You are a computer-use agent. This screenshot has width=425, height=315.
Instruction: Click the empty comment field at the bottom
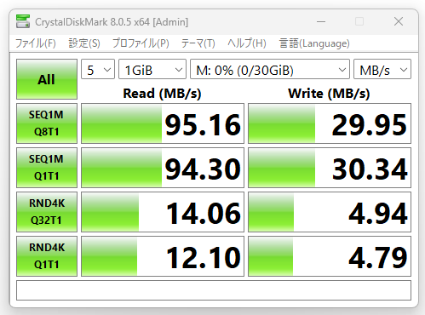point(214,290)
